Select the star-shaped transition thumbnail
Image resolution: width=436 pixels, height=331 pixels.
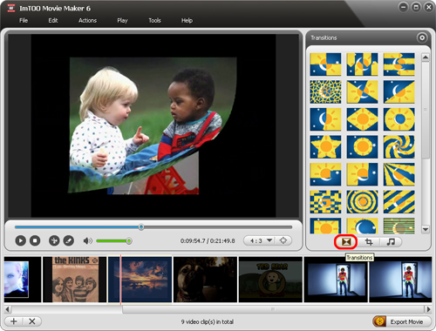(325, 146)
